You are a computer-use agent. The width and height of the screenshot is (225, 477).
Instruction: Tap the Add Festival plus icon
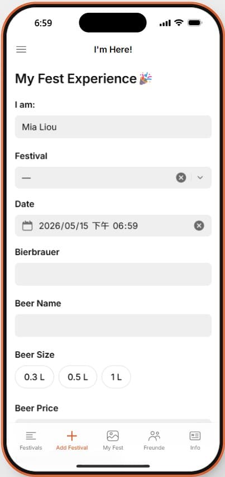(72, 436)
